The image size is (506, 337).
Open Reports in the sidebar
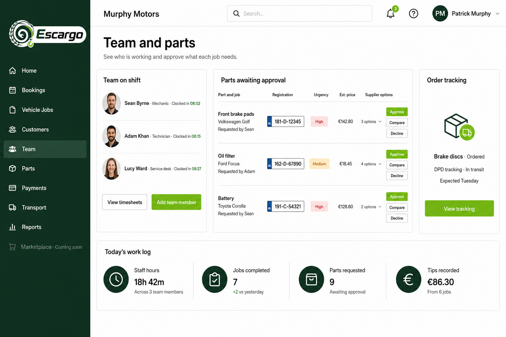pyautogui.click(x=45, y=227)
